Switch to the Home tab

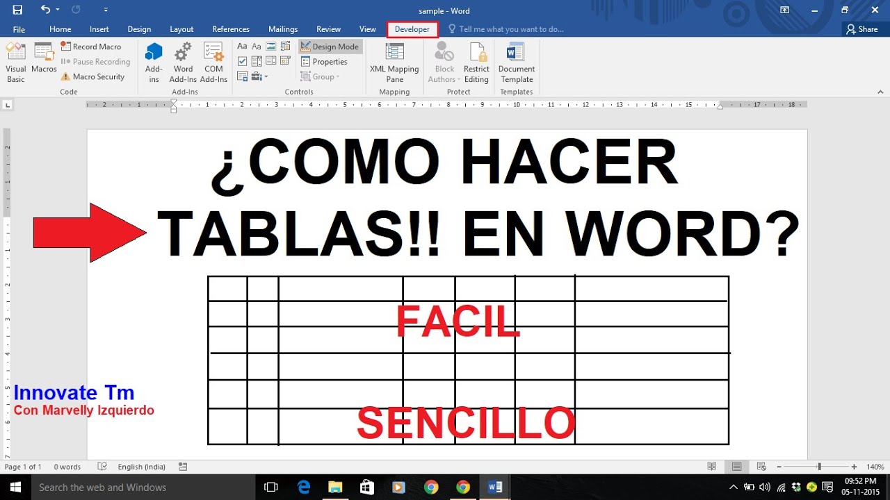tap(60, 29)
